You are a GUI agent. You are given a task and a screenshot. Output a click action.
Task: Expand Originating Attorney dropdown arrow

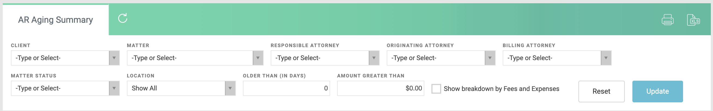coord(490,58)
